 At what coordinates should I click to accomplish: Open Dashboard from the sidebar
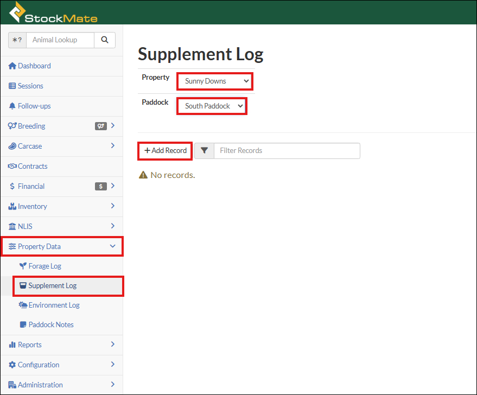(34, 66)
